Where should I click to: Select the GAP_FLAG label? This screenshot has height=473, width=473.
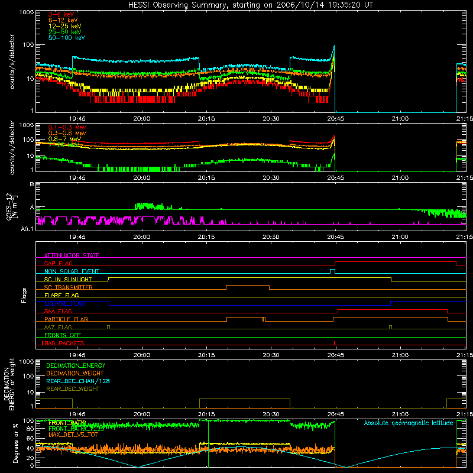(x=58, y=263)
